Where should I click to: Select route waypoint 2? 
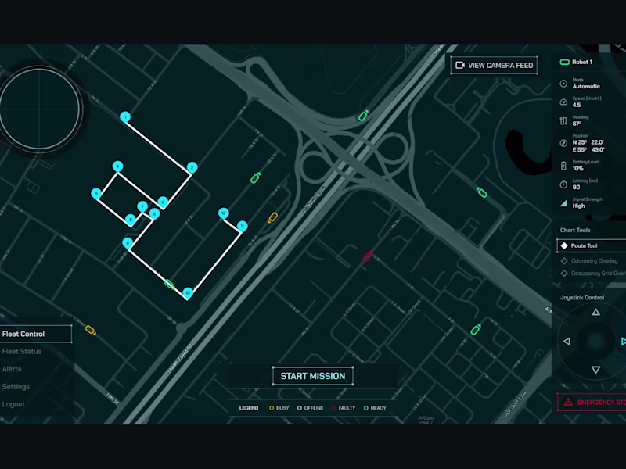coord(192,167)
